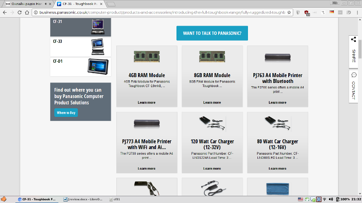The image size is (362, 203).
Task: Click the CF-D1 tablet thumbnail
Action: pos(98,66)
